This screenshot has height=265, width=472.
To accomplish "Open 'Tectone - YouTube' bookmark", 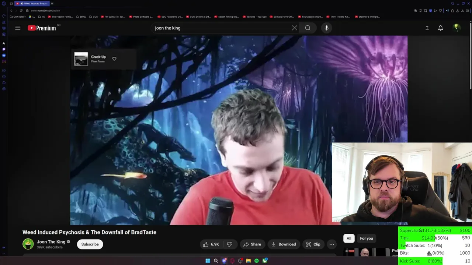I will tap(254, 17).
